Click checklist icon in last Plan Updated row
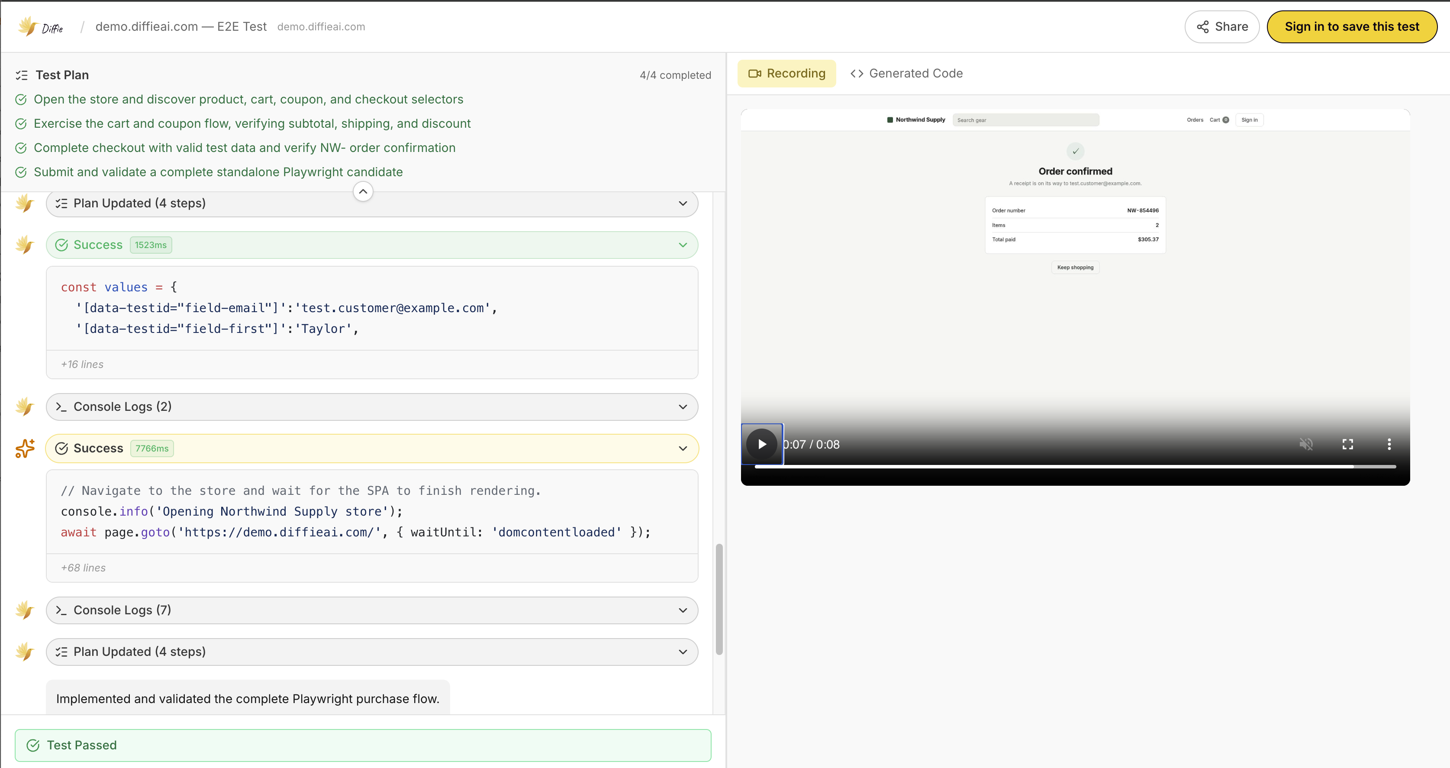The height and width of the screenshot is (768, 1450). click(x=61, y=652)
